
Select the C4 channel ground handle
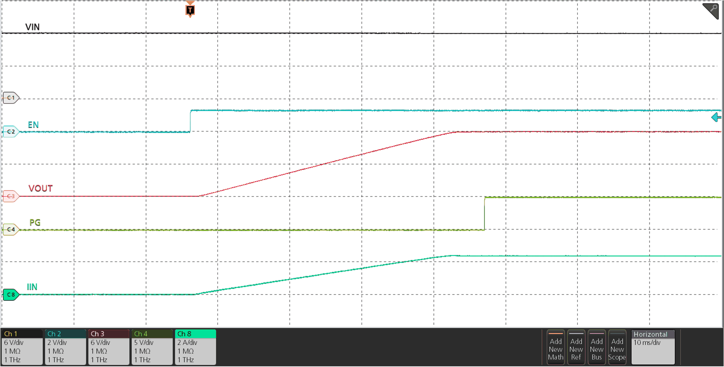click(11, 229)
